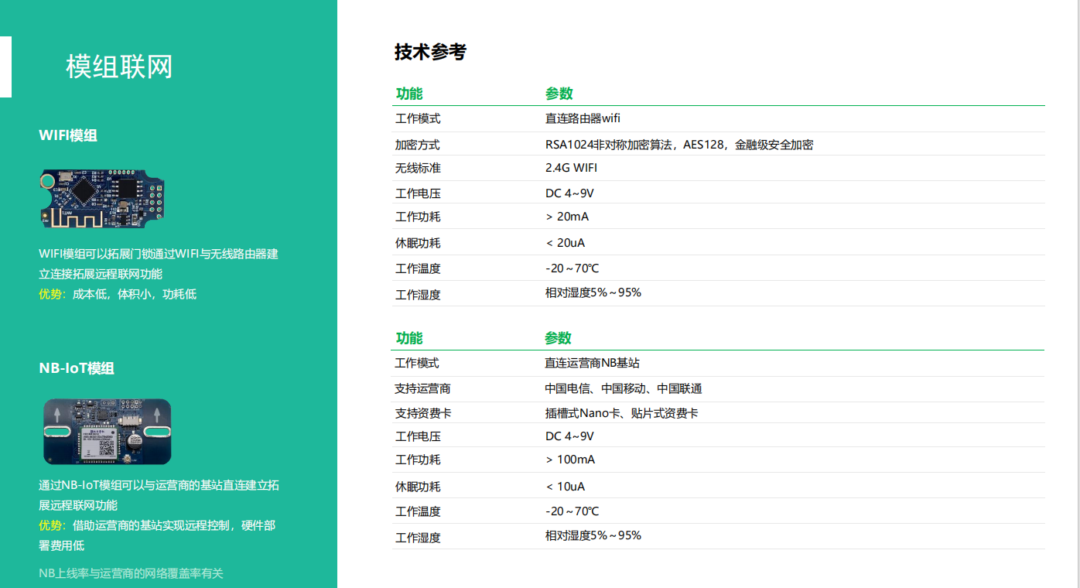1080x588 pixels.
Task: Click the 2.4G WIFI value
Action: [571, 168]
